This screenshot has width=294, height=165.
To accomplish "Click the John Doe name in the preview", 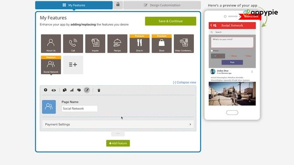I will tap(222, 71).
